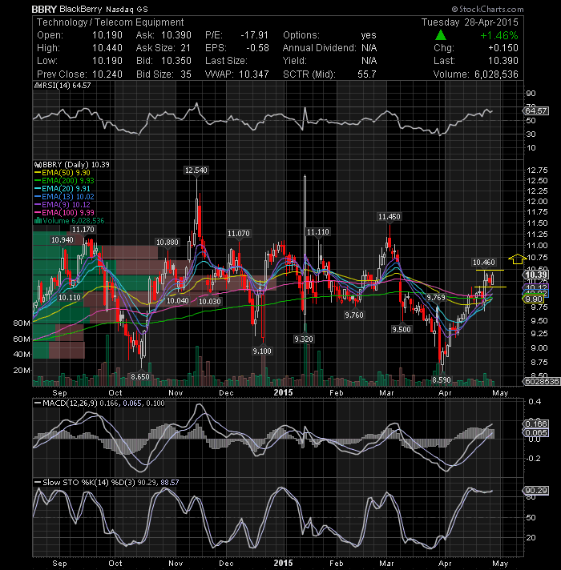Click the +1.46% percent change
Viewport: 561px width, 570px height.
[x=499, y=35]
